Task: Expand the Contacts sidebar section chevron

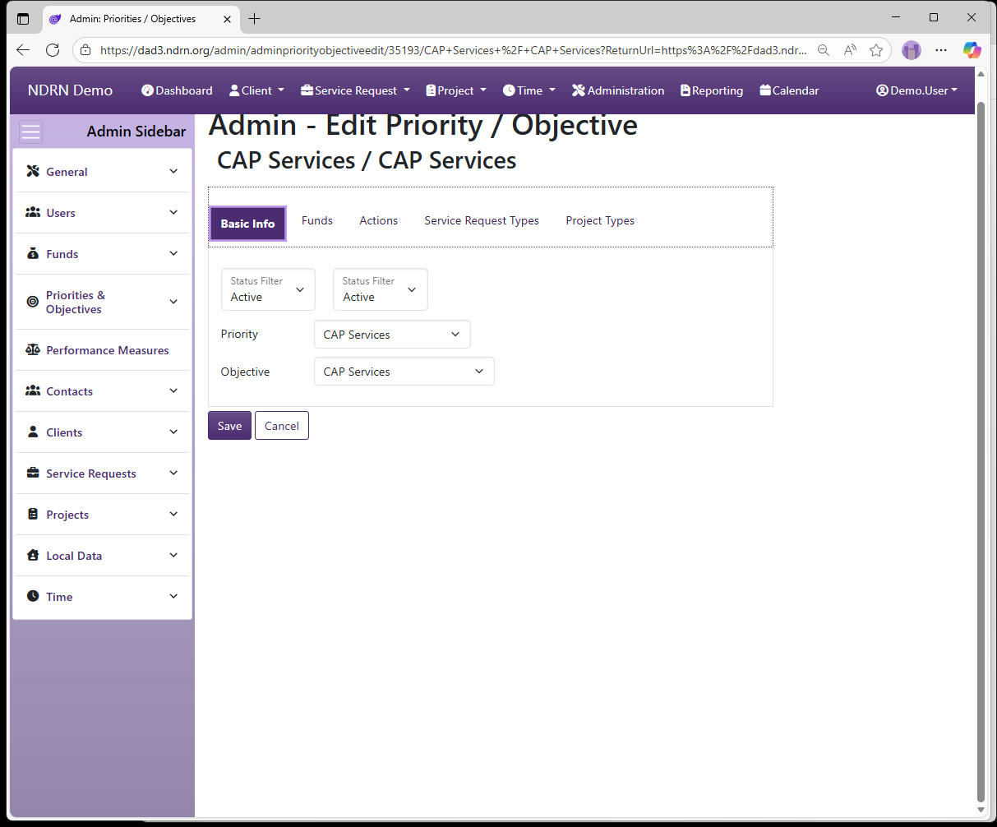Action: pos(173,390)
